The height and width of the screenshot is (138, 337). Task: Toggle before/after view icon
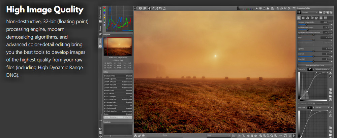(x=144, y=8)
